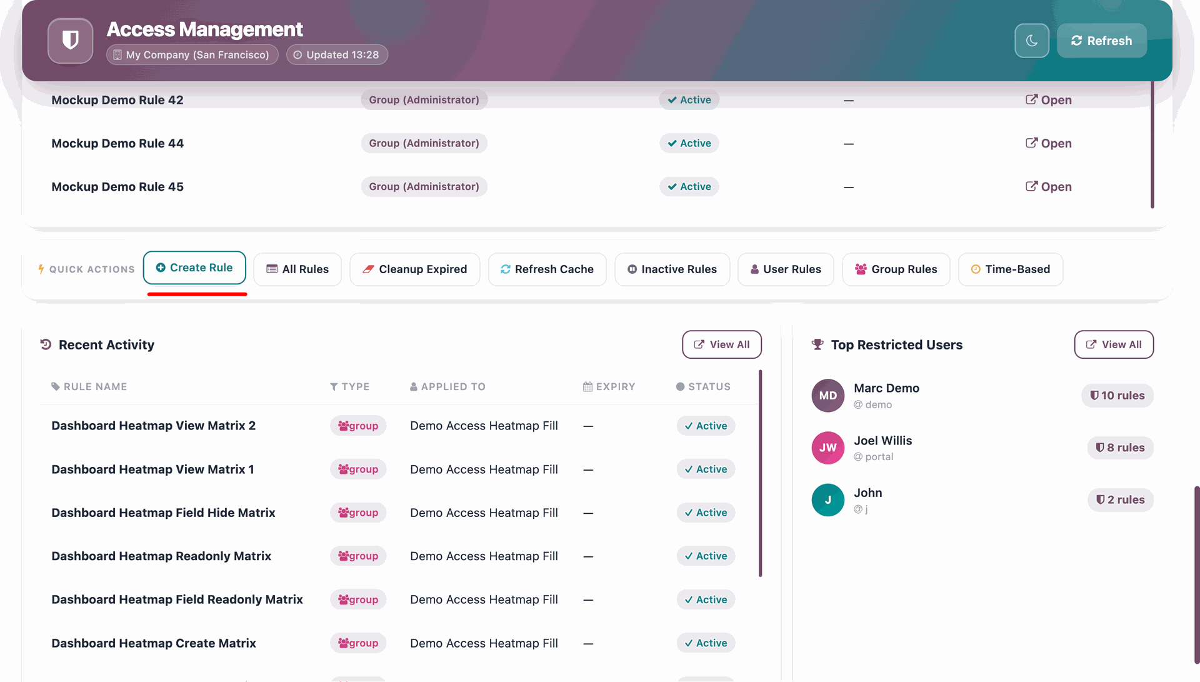Select the Group Rules quick action

(x=896, y=269)
